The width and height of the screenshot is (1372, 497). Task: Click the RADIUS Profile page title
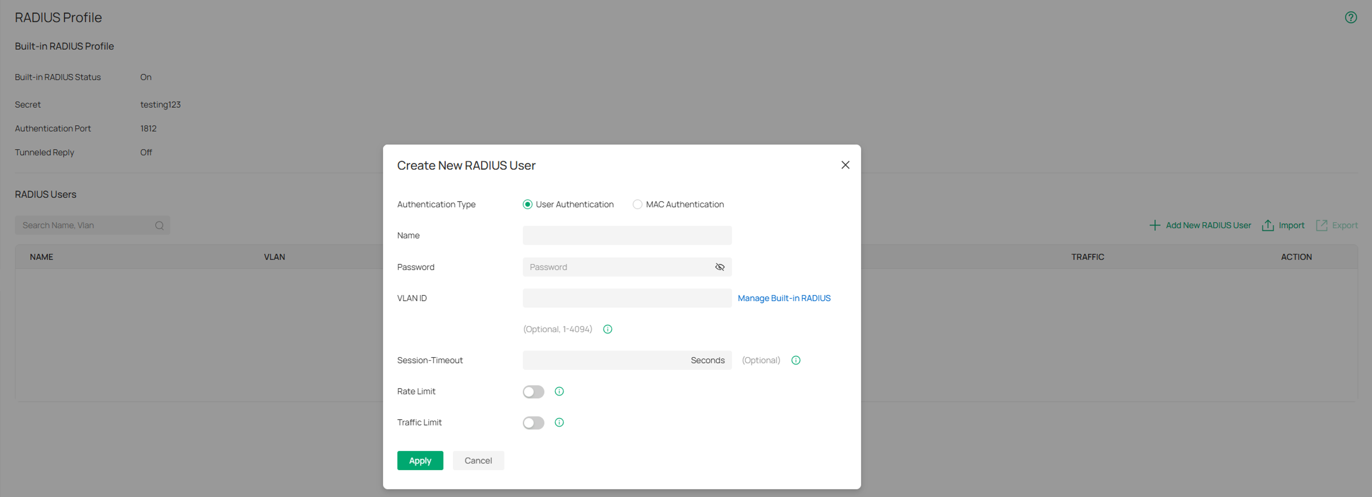point(58,18)
